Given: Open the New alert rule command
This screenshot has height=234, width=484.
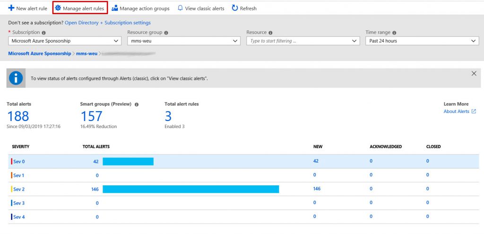Looking at the screenshot, I should coord(28,9).
